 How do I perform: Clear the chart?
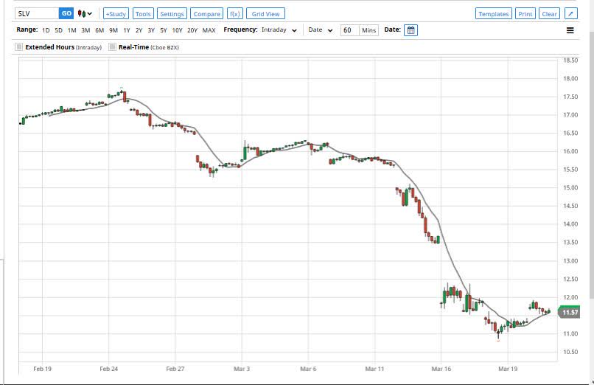tap(549, 13)
